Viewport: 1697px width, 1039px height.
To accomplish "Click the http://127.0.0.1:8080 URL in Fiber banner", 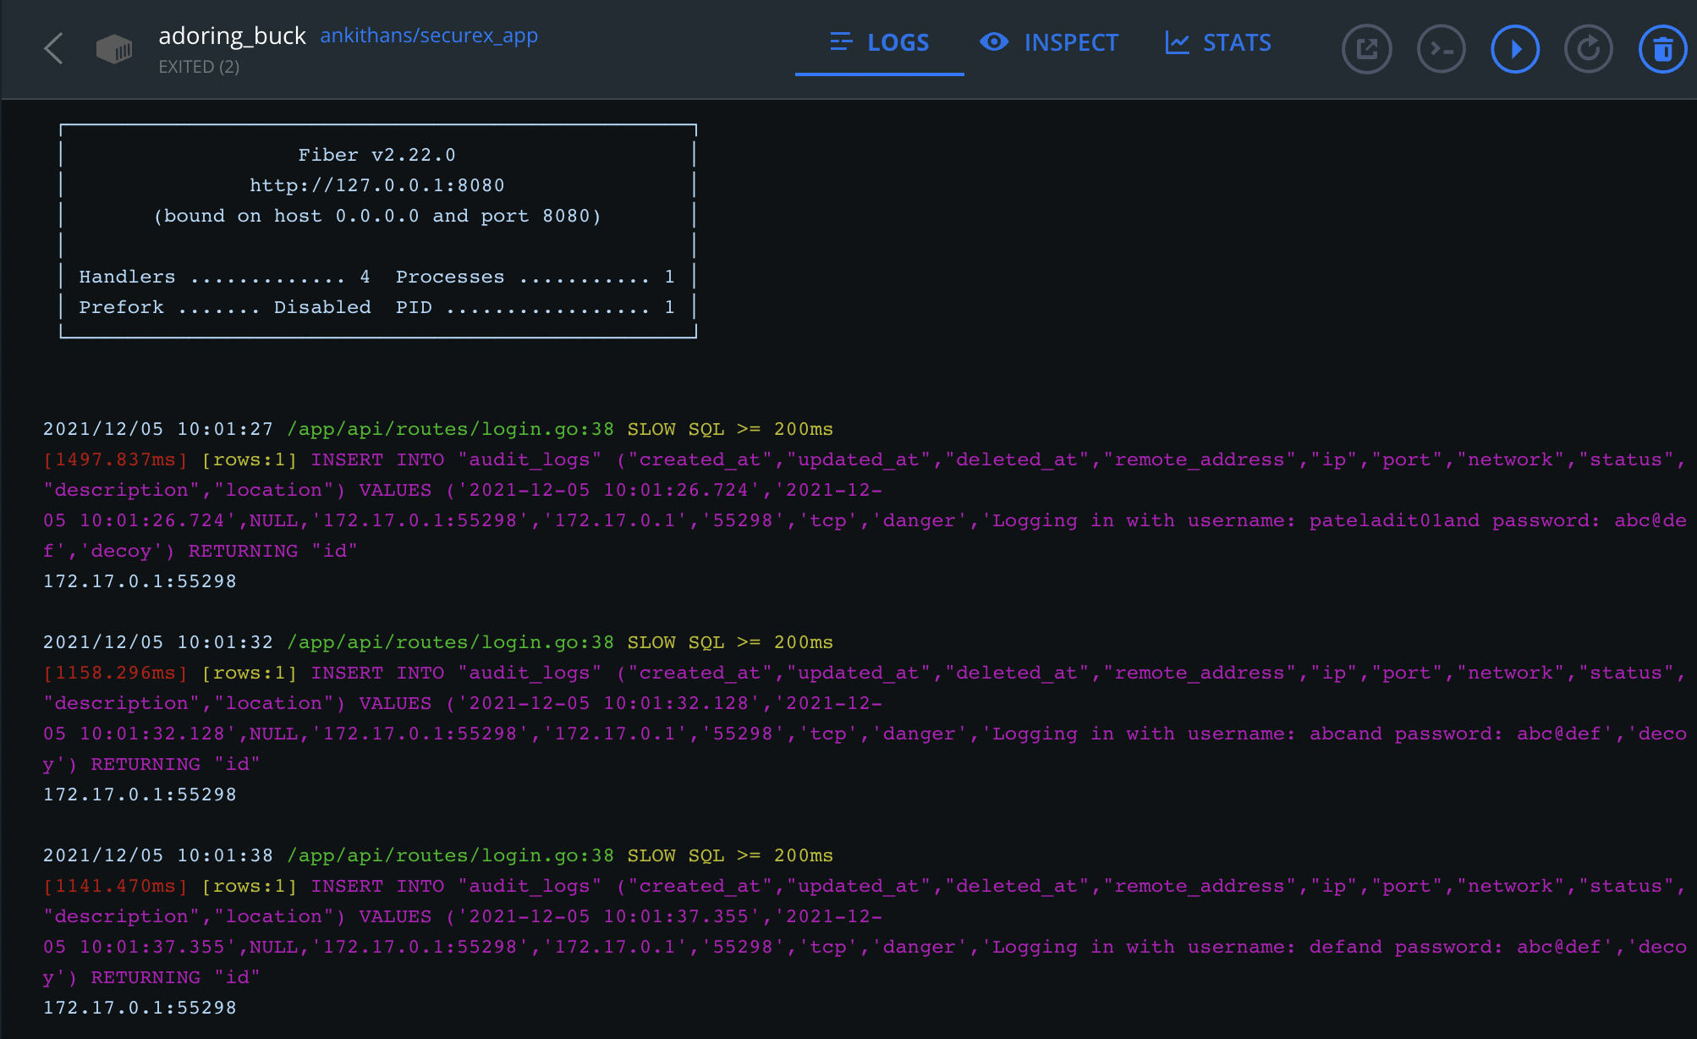I will tap(376, 185).
